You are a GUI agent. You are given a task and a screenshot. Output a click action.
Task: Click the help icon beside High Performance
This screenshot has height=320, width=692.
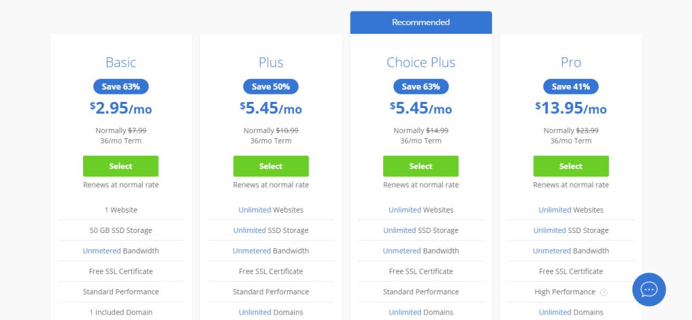pyautogui.click(x=604, y=292)
